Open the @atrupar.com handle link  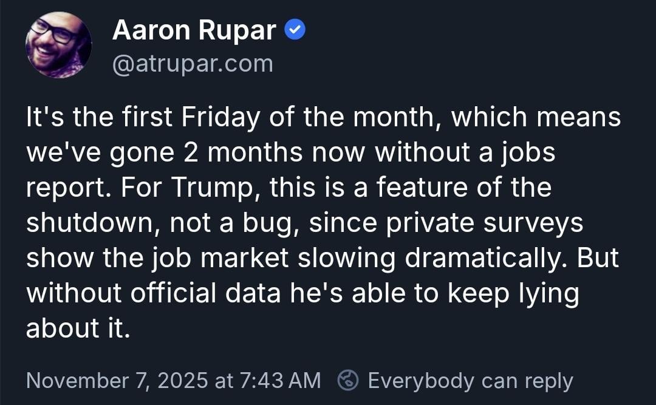(193, 63)
